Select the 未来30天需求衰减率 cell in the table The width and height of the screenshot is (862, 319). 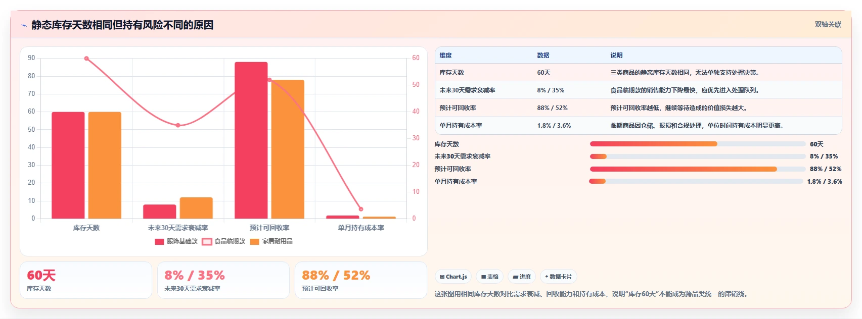coord(467,90)
